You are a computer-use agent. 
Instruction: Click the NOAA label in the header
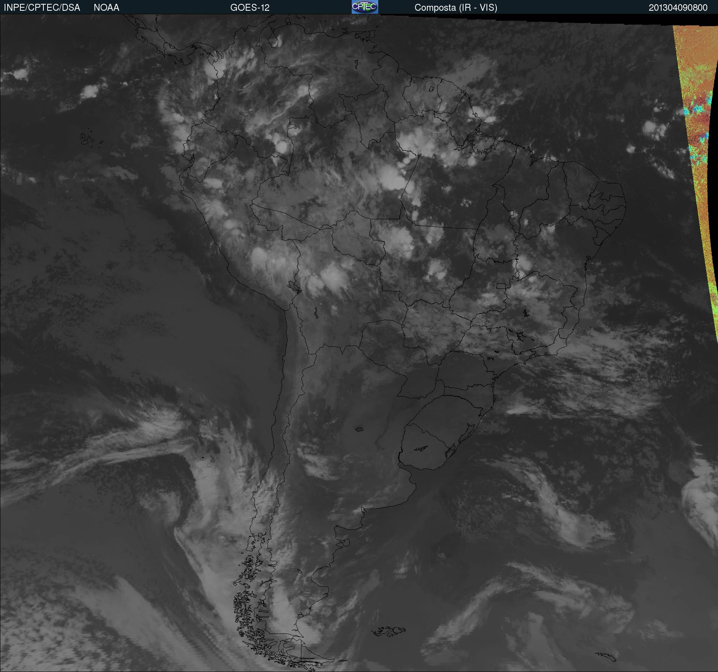[x=106, y=8]
